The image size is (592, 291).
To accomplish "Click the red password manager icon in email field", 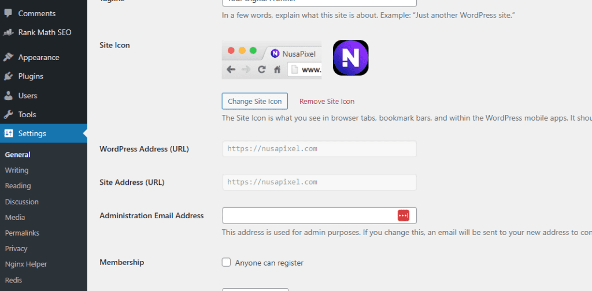I will [x=404, y=215].
